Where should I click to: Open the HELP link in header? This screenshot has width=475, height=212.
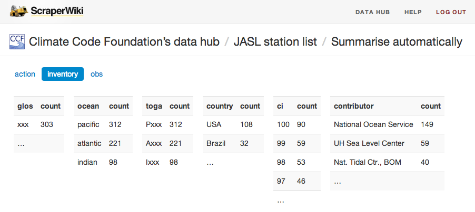(x=413, y=13)
